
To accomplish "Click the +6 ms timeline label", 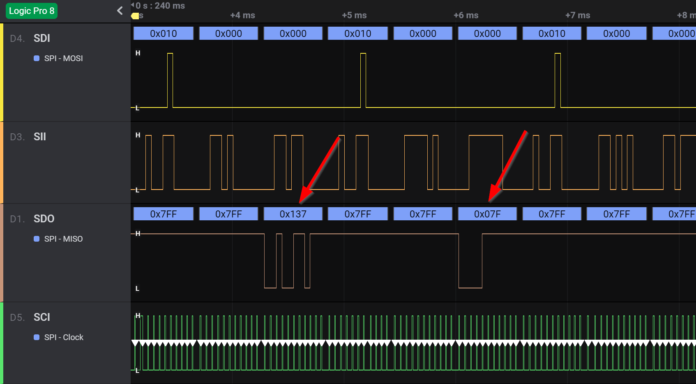I will pos(466,15).
